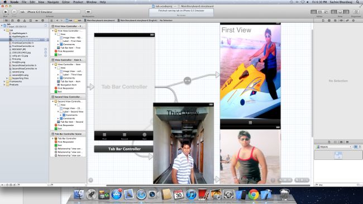The height and width of the screenshot is (204, 363).
Task: Select SecondViewController.m in the navigator
Action: (25, 69)
